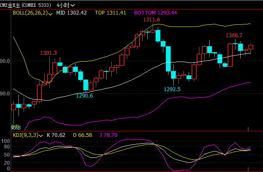The height and width of the screenshot is (172, 263).
Task: Expand the BOLL(26,26,2) indicator dropdown arrow
Action: click(x=50, y=15)
